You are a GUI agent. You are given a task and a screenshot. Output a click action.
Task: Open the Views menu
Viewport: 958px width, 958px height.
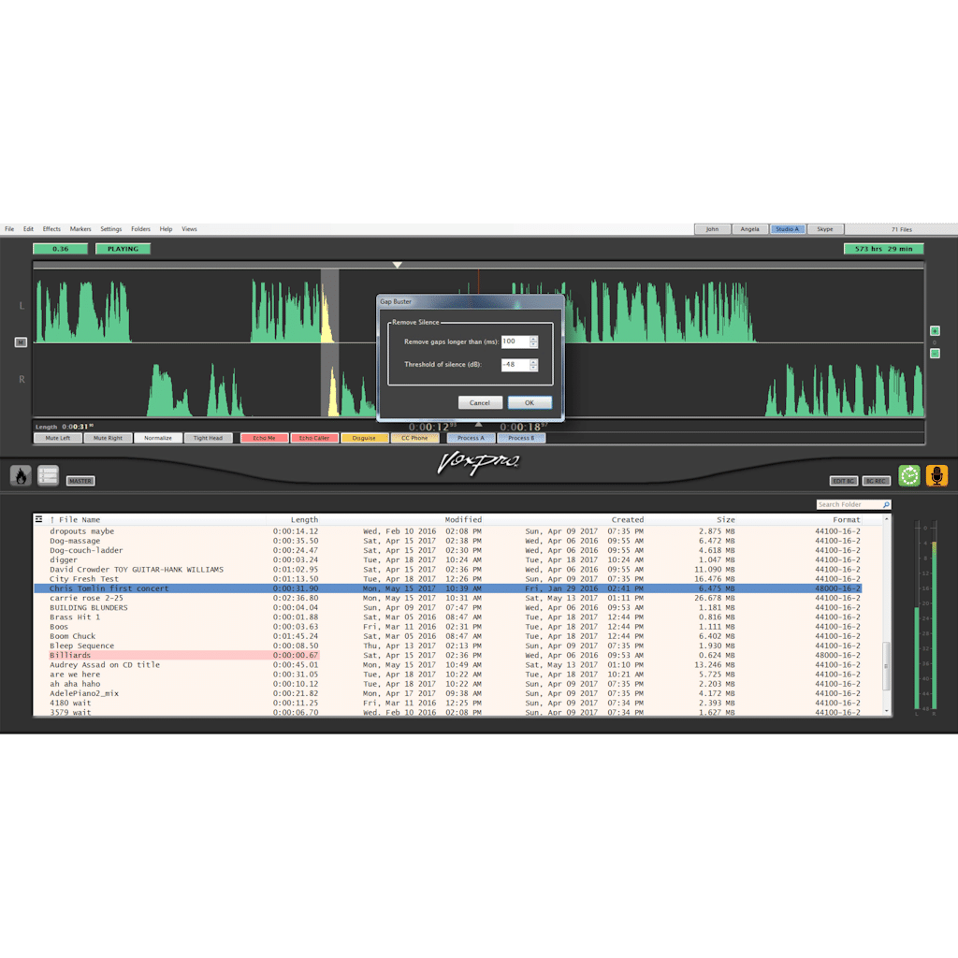189,229
